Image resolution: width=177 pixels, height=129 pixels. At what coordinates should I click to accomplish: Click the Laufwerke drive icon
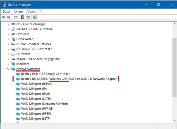tap(13, 54)
